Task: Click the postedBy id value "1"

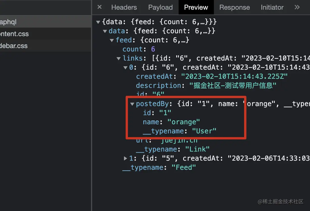Action: pyautogui.click(x=165, y=113)
